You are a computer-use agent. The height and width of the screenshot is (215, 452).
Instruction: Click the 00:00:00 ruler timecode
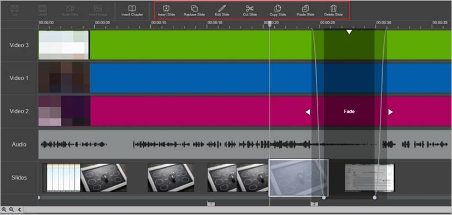(46, 23)
